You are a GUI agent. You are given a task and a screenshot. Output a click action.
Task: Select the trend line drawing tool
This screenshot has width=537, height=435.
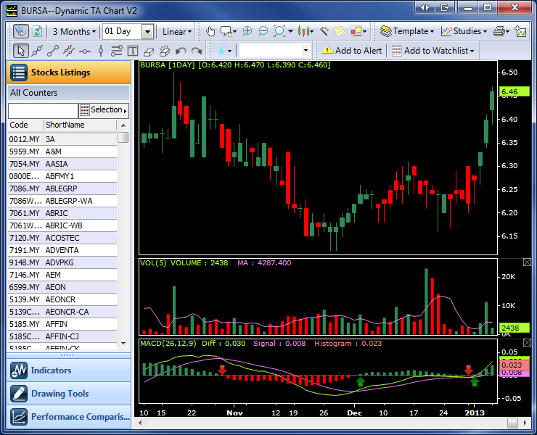coord(37,51)
